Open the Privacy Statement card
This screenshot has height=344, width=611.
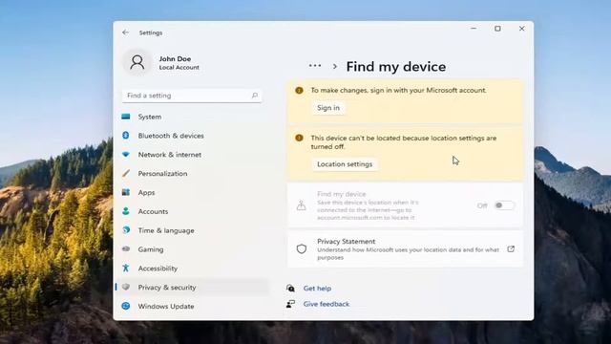click(405, 248)
